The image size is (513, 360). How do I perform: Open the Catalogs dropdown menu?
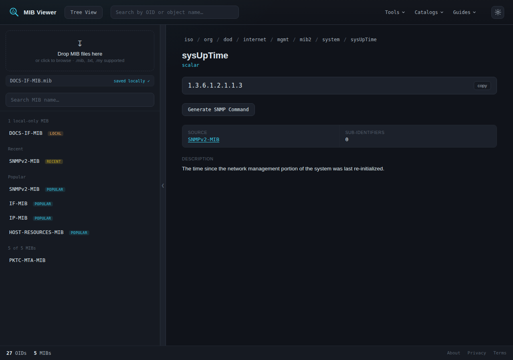click(429, 12)
